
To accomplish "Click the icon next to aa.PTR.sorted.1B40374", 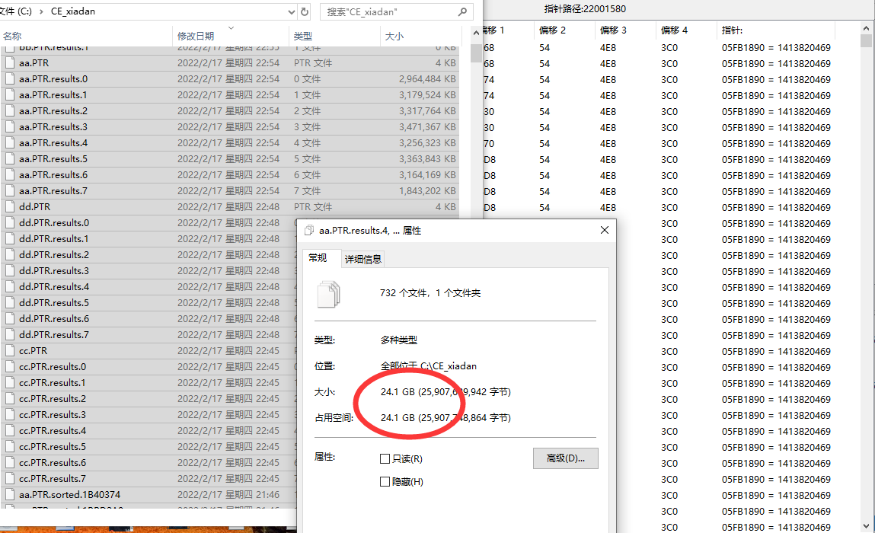I will coord(10,494).
